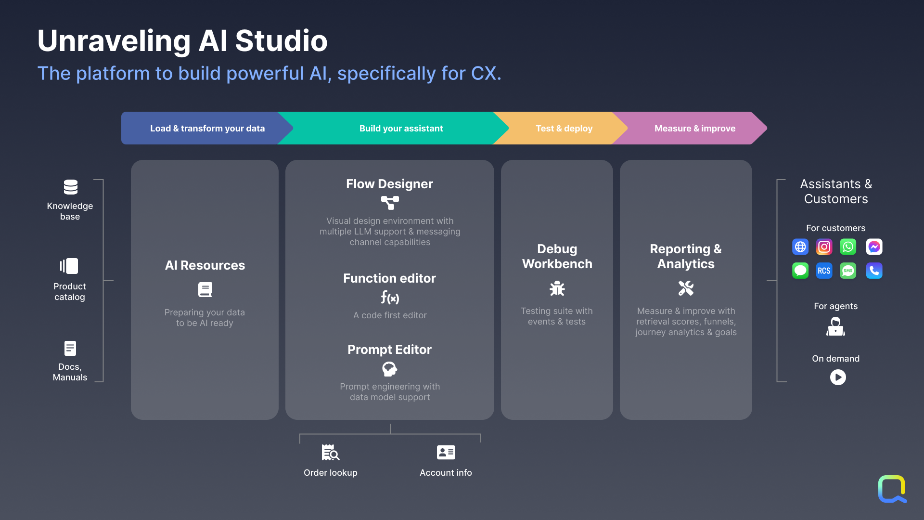The height and width of the screenshot is (520, 924).
Task: Select the Test & deploy step
Action: coord(564,129)
